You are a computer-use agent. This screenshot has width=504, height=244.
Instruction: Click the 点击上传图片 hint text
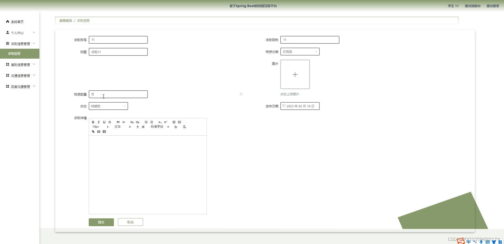[x=290, y=94]
